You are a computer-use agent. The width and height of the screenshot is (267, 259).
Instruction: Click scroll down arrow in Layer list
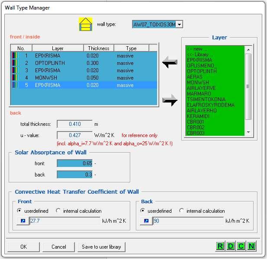pyautogui.click(x=248, y=132)
